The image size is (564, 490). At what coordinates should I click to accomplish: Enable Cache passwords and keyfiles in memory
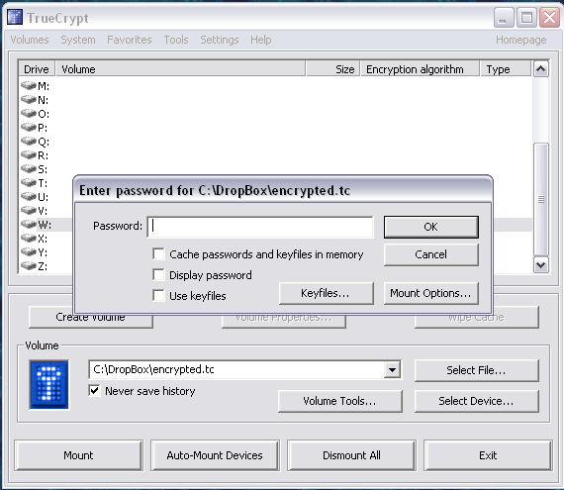point(158,254)
